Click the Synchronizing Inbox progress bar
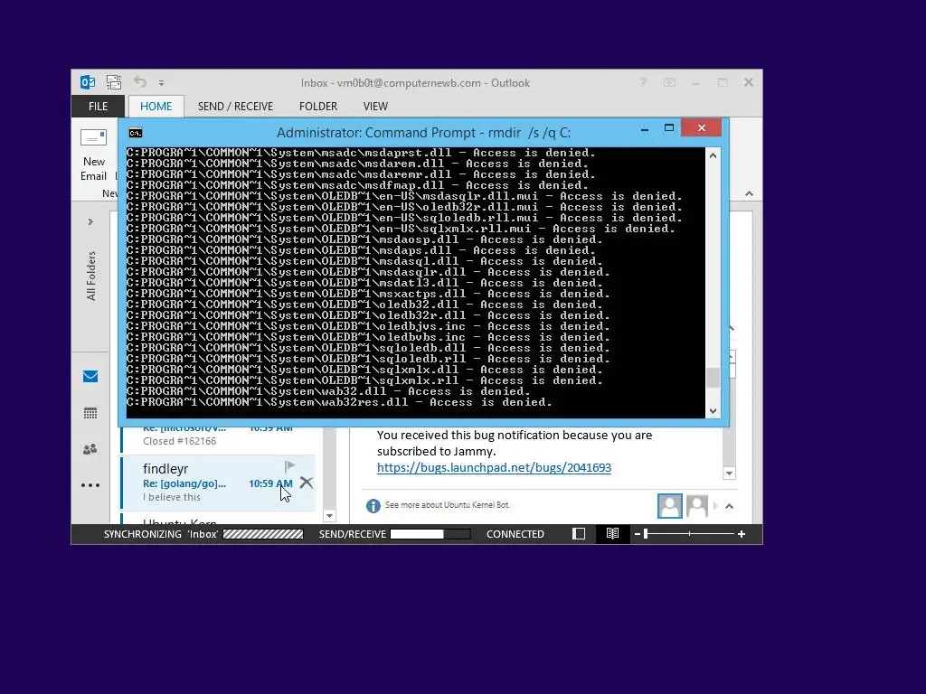926x694 pixels. pos(263,534)
